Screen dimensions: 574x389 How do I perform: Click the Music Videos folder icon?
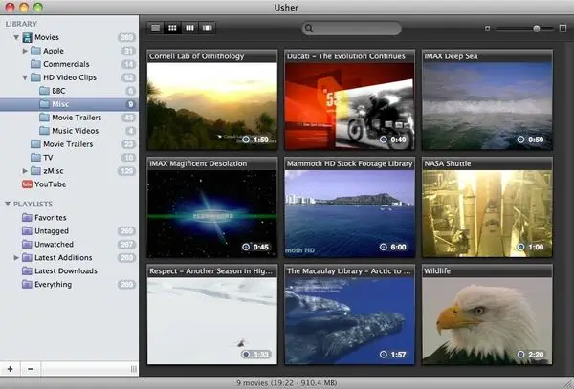(x=44, y=131)
